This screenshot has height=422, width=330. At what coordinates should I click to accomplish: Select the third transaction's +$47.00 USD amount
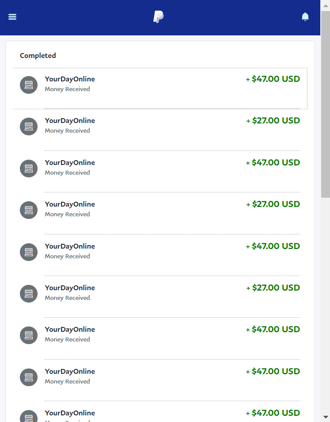(273, 162)
